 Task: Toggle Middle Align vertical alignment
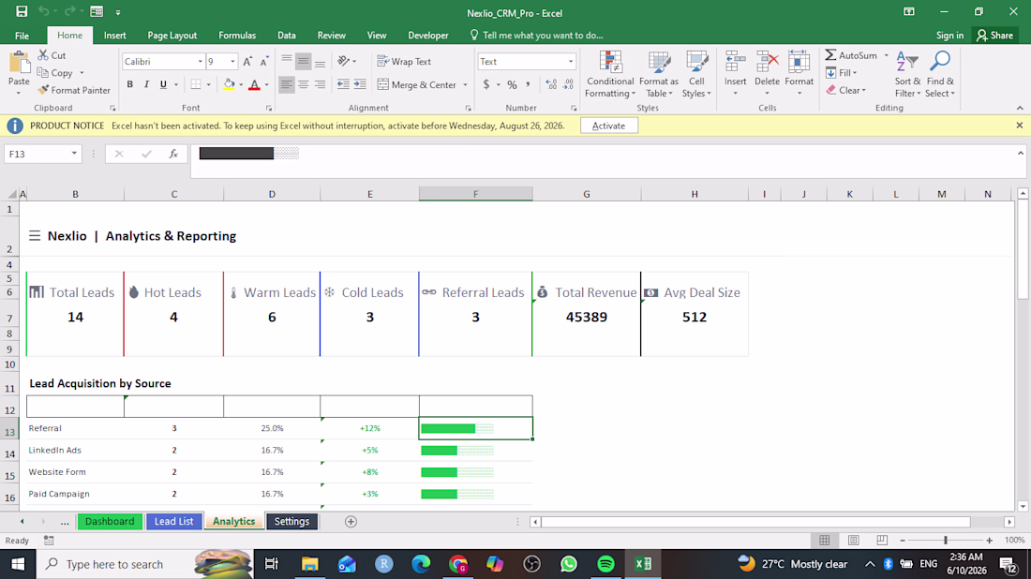point(303,62)
